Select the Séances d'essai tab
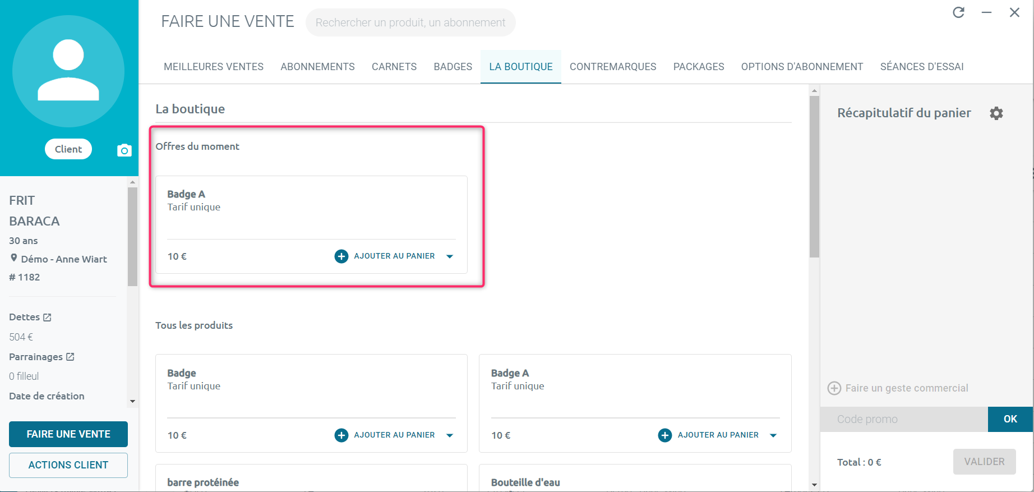 pyautogui.click(x=922, y=67)
